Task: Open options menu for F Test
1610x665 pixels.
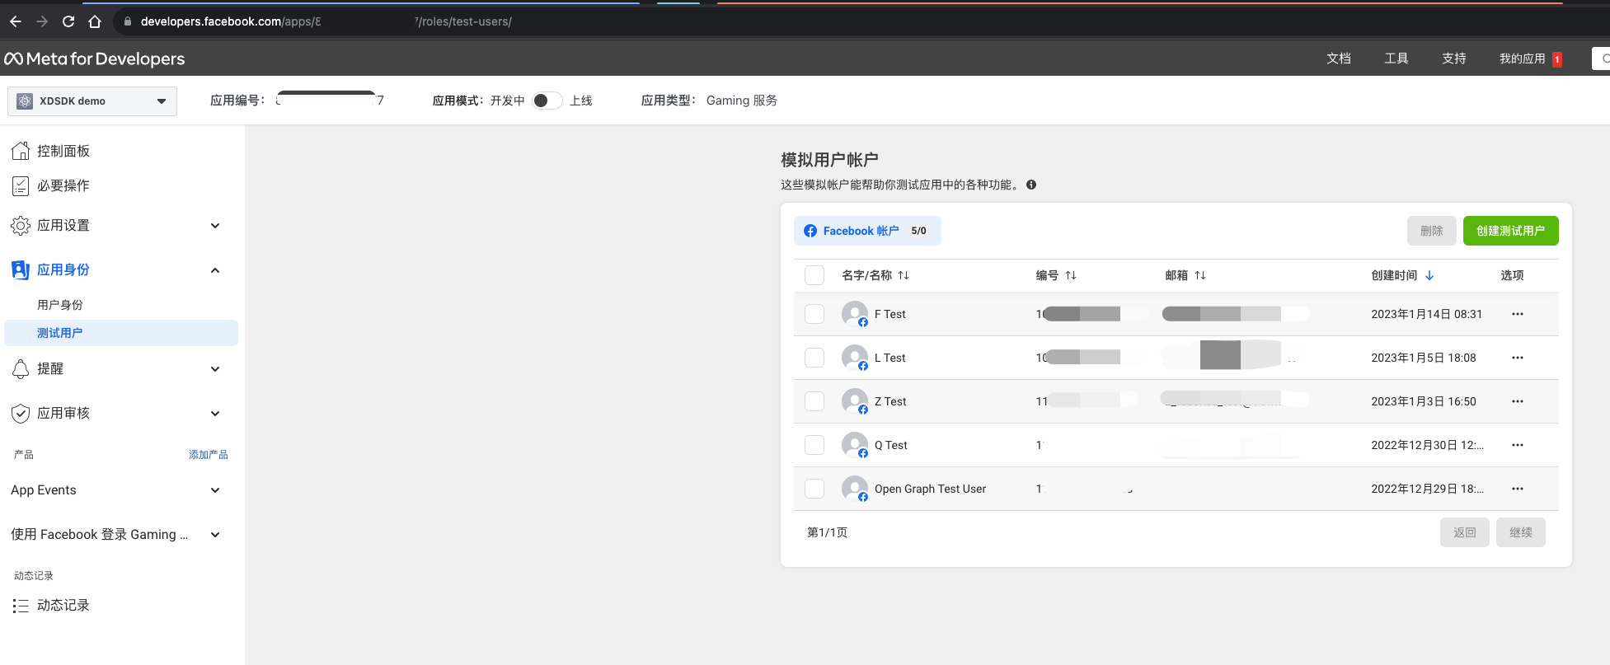Action: pyautogui.click(x=1518, y=314)
